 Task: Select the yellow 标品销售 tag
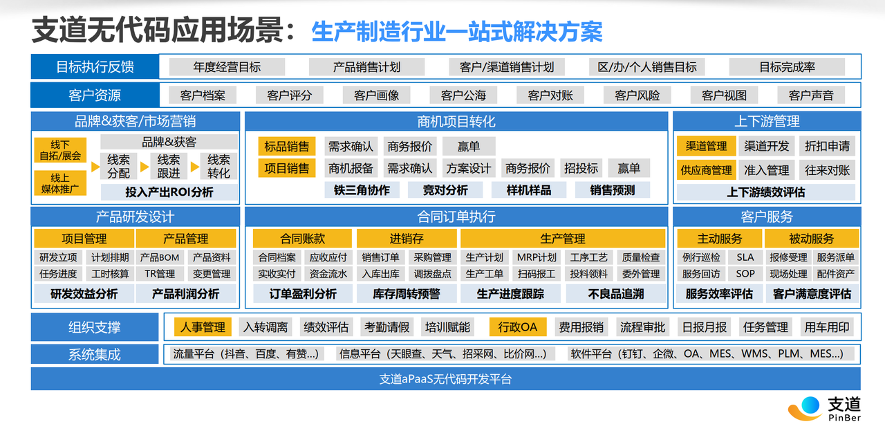[288, 147]
